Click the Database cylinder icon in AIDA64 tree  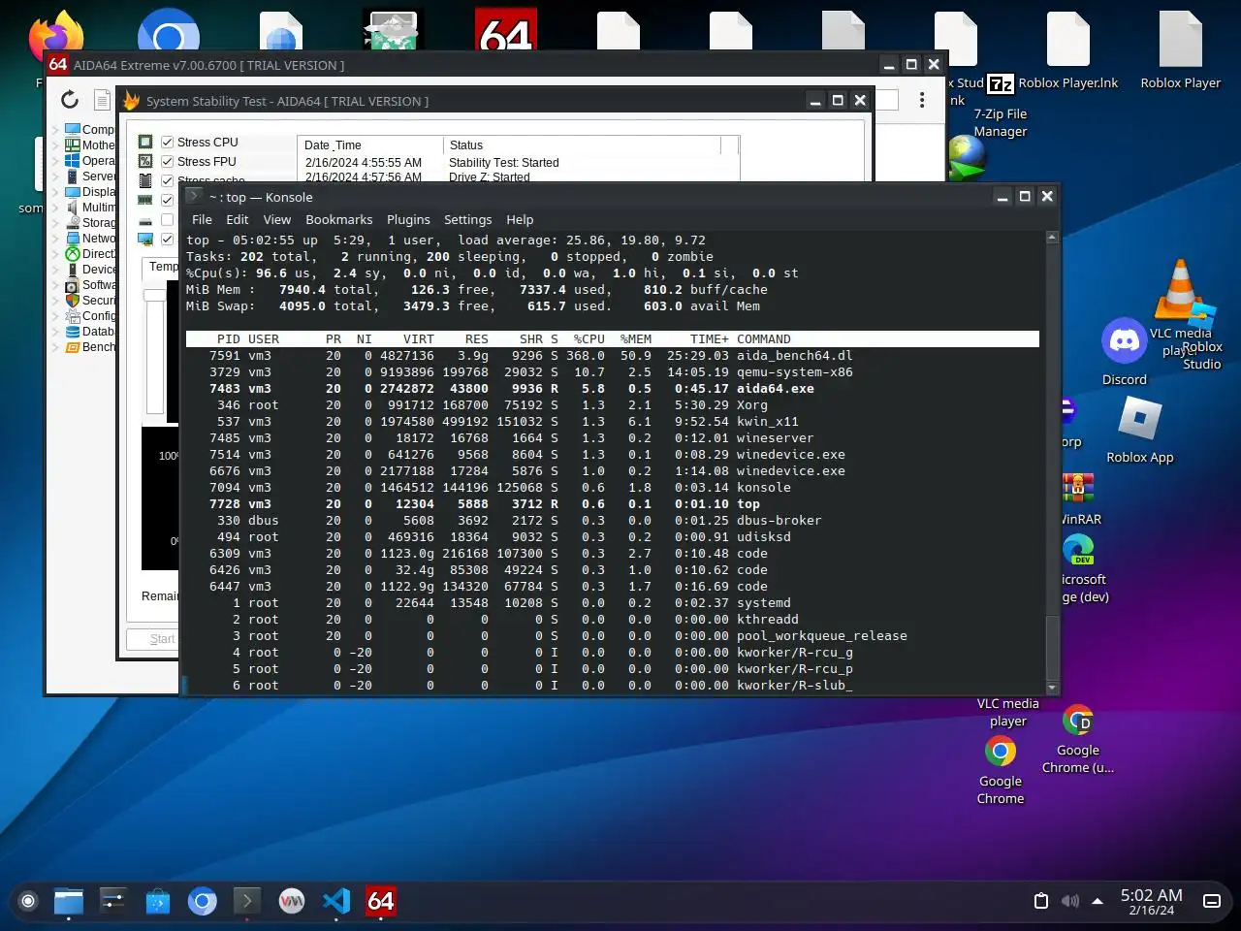click(73, 331)
